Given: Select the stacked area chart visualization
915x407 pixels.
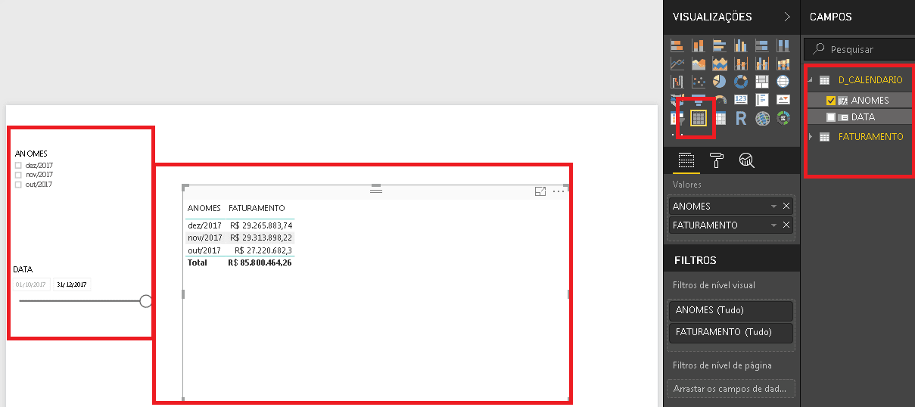Looking at the screenshot, I should click(x=720, y=64).
